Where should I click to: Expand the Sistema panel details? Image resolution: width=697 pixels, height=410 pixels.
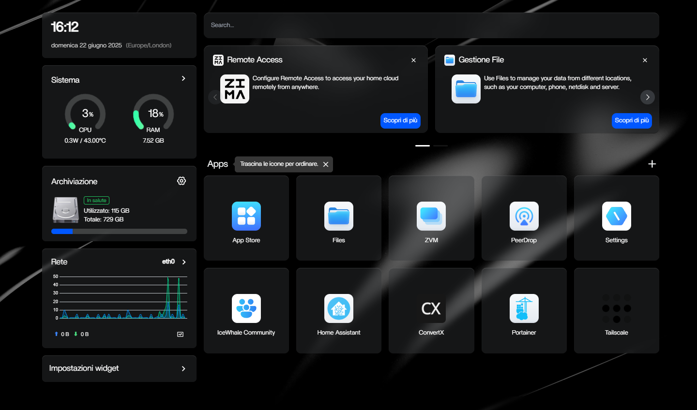point(183,78)
